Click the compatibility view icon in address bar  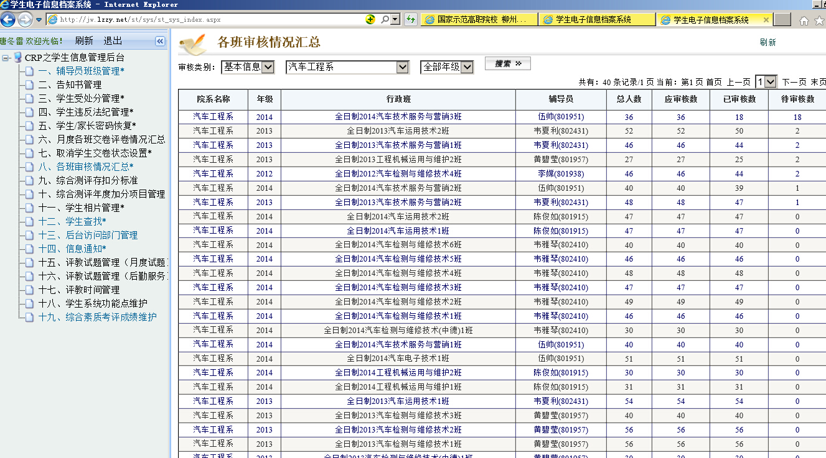coord(371,20)
